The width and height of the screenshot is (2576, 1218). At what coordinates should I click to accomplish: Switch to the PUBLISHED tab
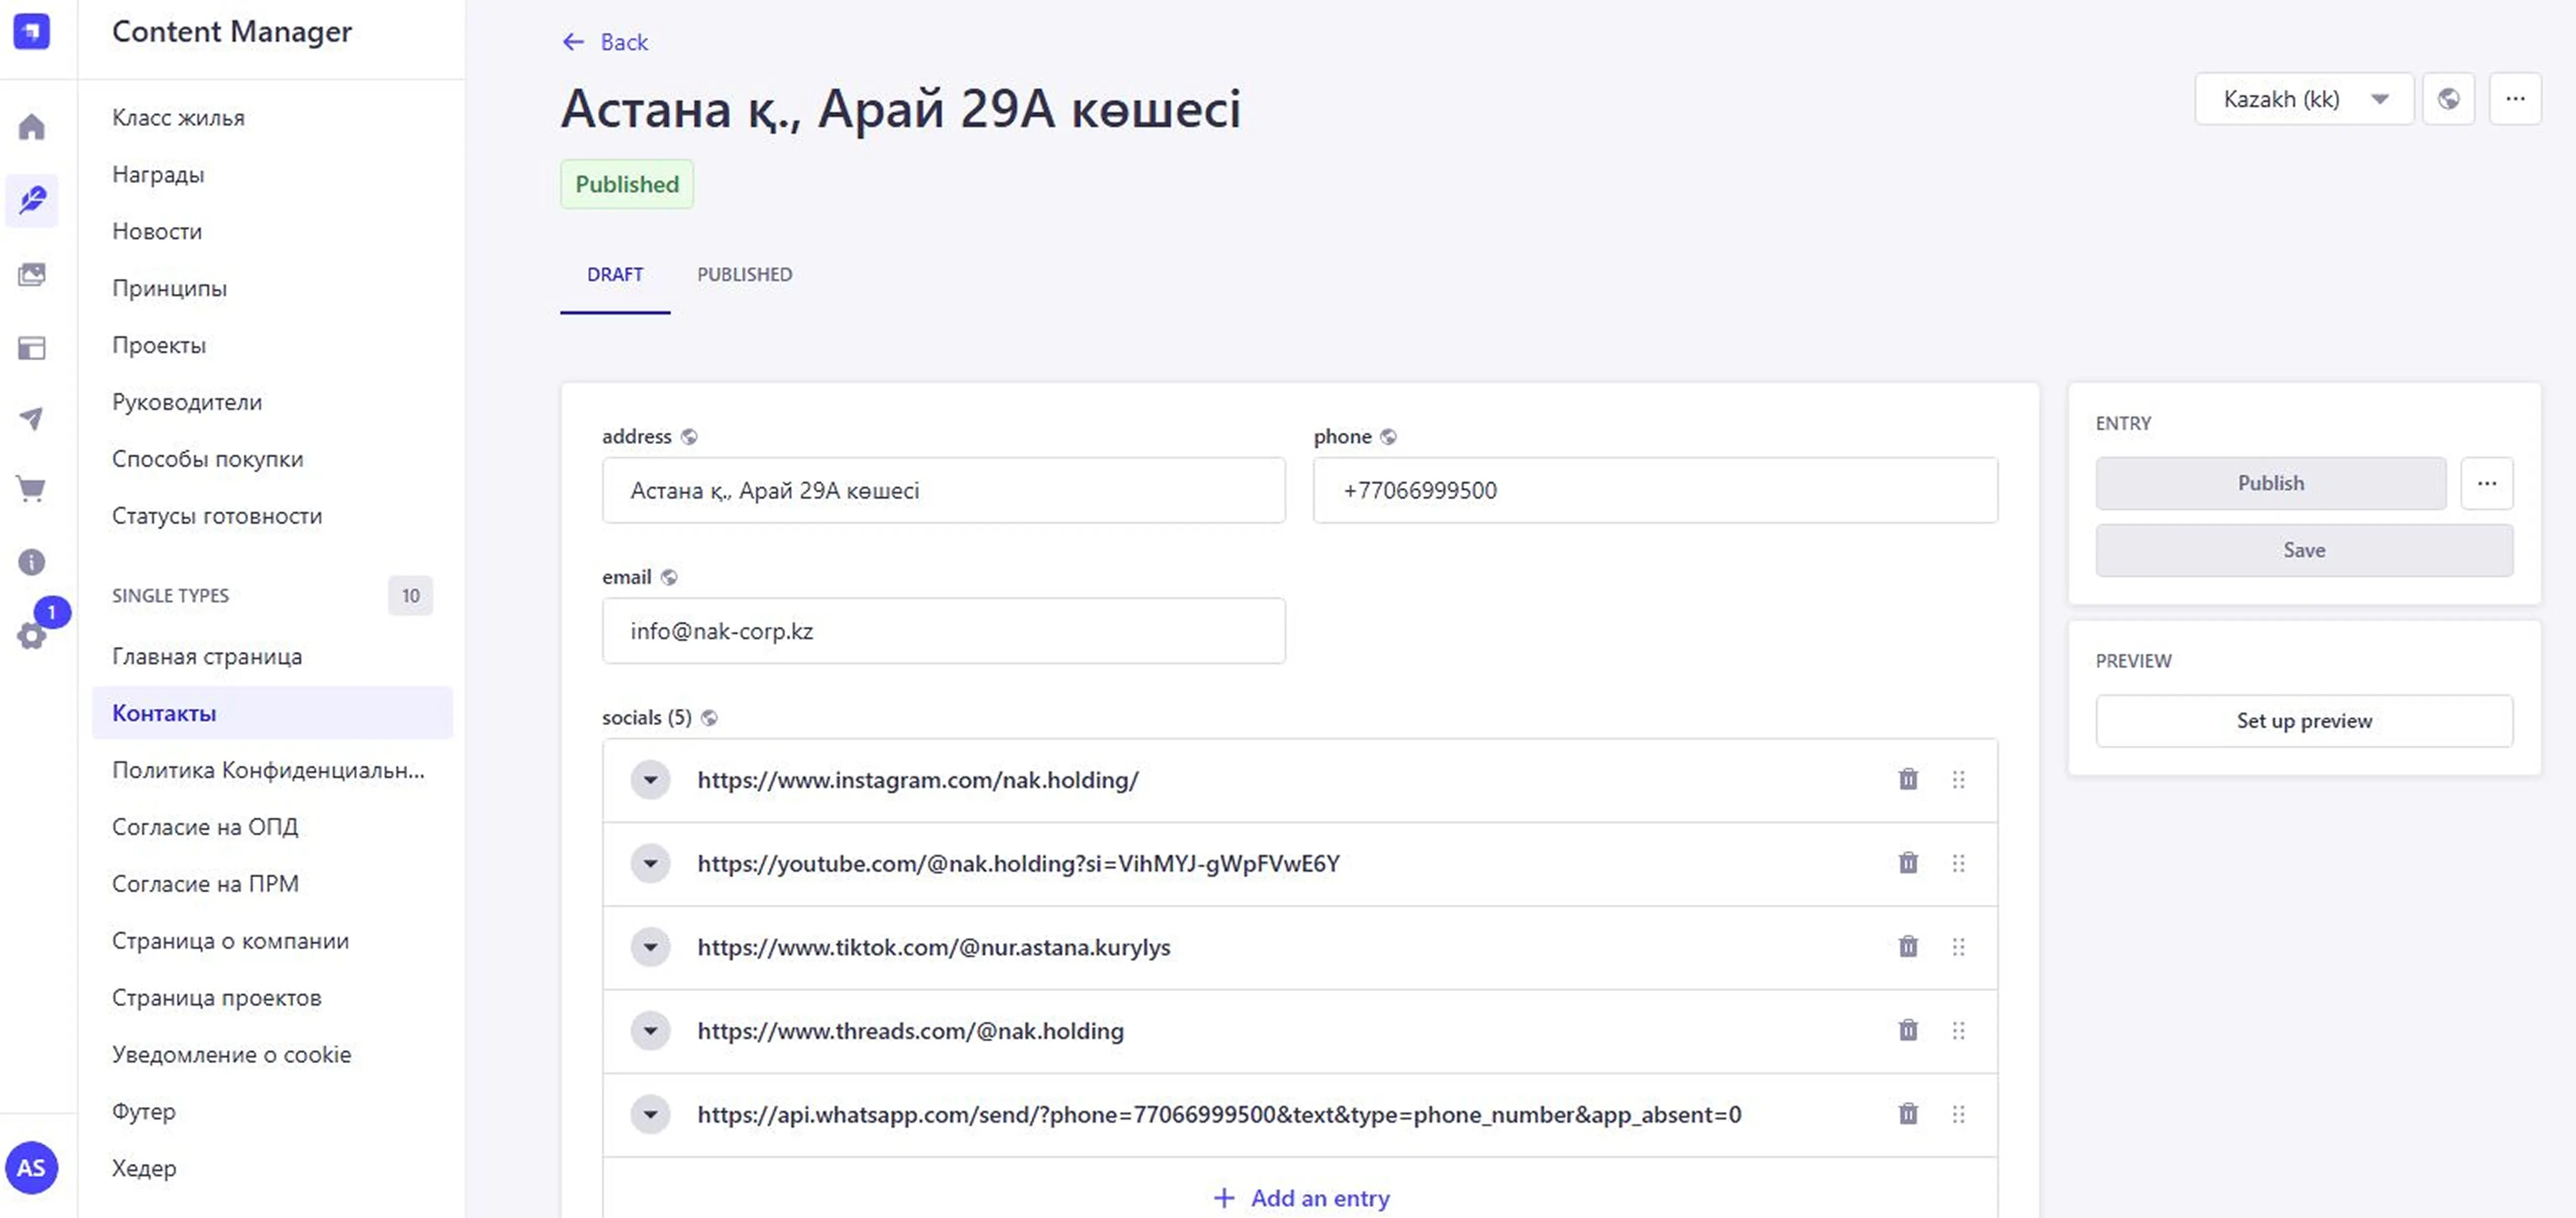744,274
